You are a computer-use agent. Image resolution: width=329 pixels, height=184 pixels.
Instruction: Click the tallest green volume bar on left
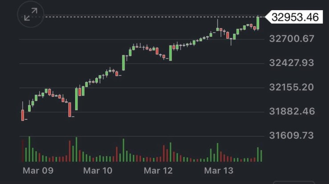[x=29, y=149]
